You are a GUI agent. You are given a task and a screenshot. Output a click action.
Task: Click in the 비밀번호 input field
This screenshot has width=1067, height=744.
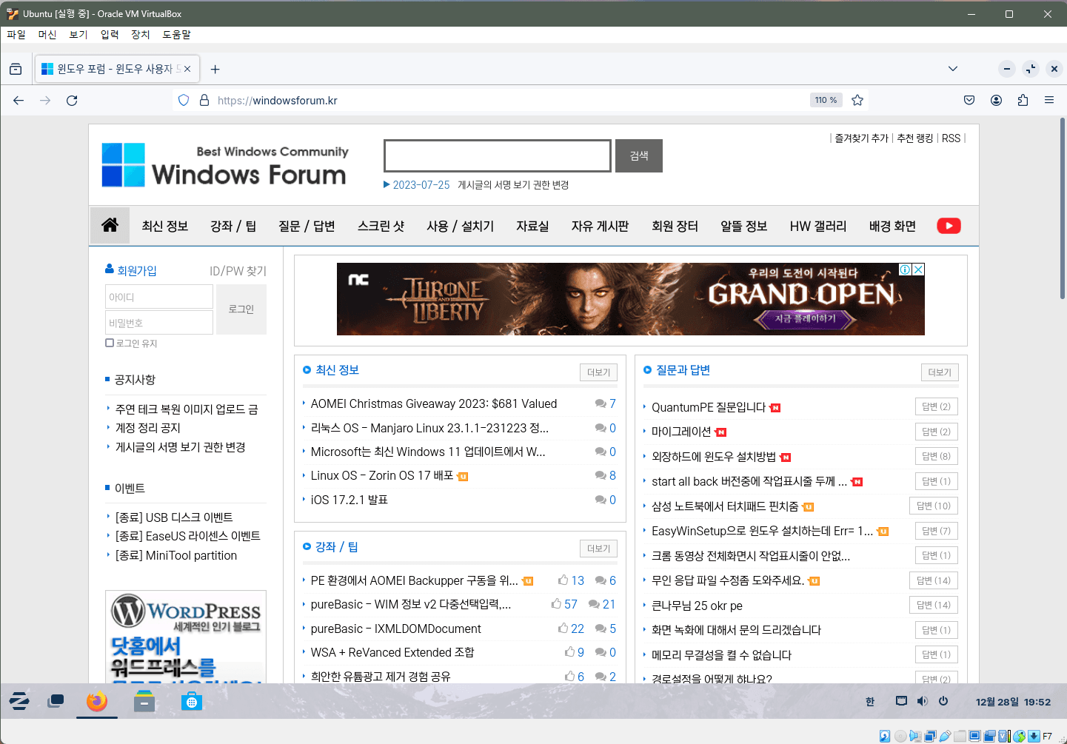[x=159, y=323]
